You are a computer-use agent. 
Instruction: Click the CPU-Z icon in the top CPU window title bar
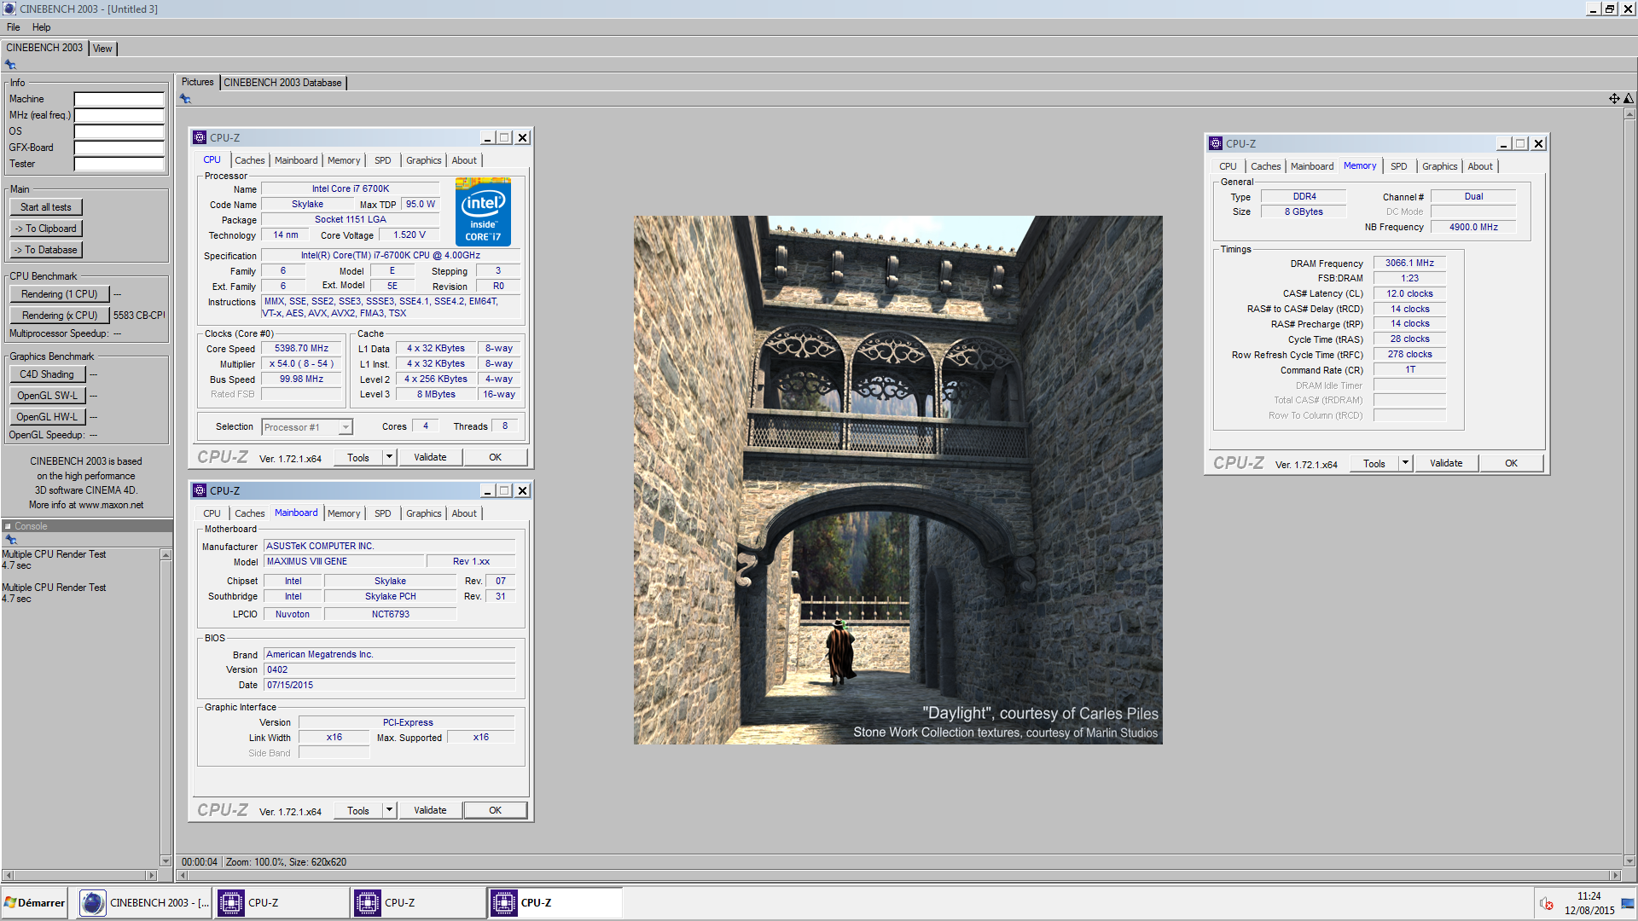click(x=200, y=137)
